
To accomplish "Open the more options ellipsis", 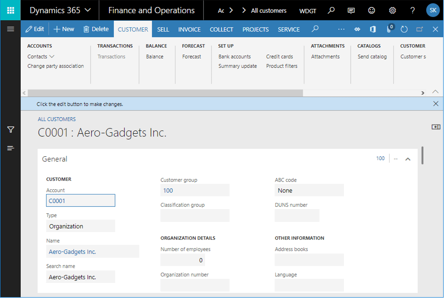I will point(341,29).
